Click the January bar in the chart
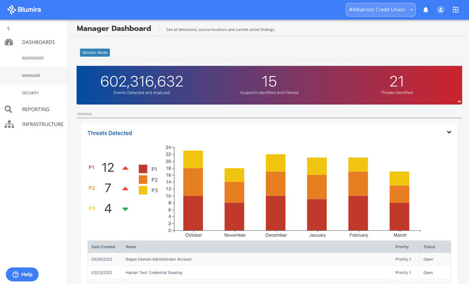Viewport: 469px width, 284px height. [x=317, y=194]
